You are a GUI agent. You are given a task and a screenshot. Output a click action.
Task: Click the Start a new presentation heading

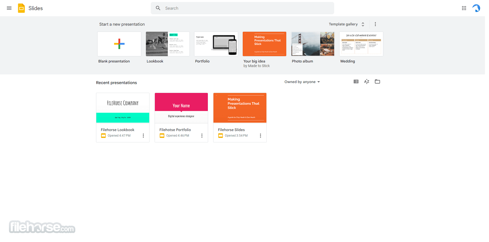122,24
